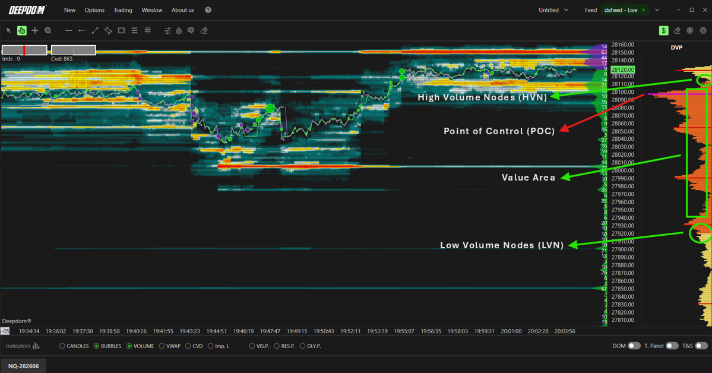
Task: Open the New menu
Action: click(x=69, y=10)
